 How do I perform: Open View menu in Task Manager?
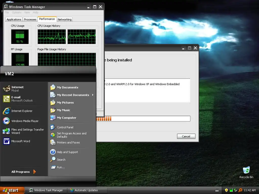[27, 12]
